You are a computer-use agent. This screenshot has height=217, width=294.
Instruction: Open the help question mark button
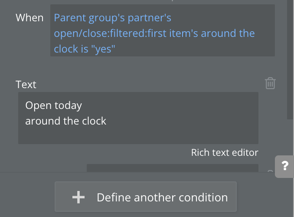click(284, 166)
